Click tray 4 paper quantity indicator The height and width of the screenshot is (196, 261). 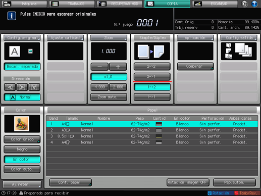click(159, 142)
